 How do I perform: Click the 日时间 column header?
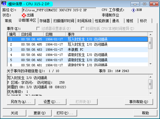point(31,34)
